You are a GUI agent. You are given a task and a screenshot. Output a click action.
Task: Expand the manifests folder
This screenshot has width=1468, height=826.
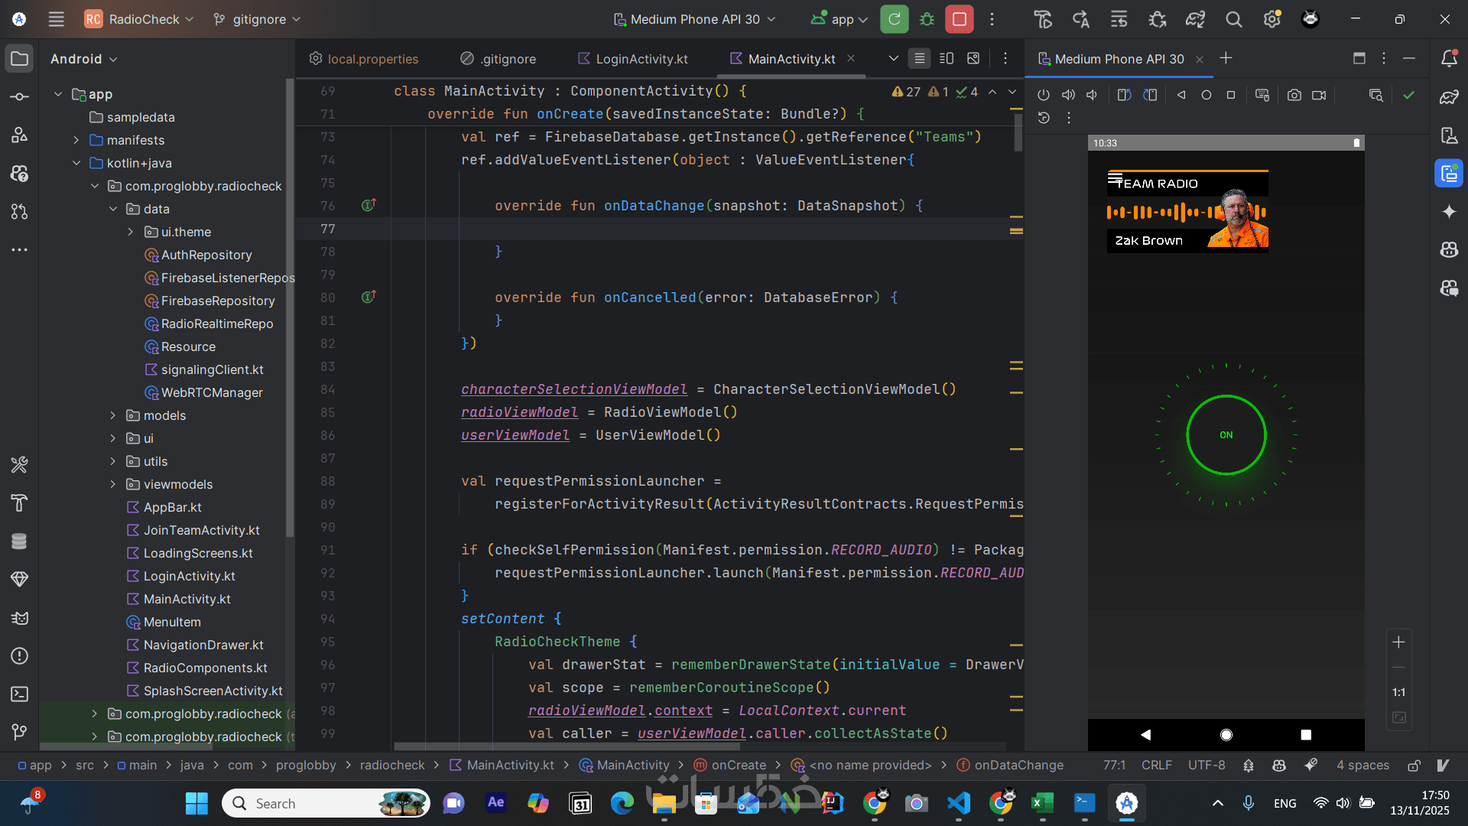tap(76, 140)
